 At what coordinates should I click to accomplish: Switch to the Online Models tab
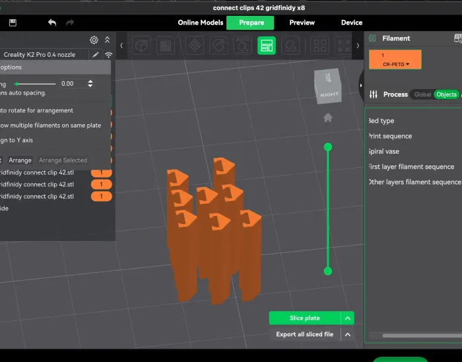[x=201, y=22]
